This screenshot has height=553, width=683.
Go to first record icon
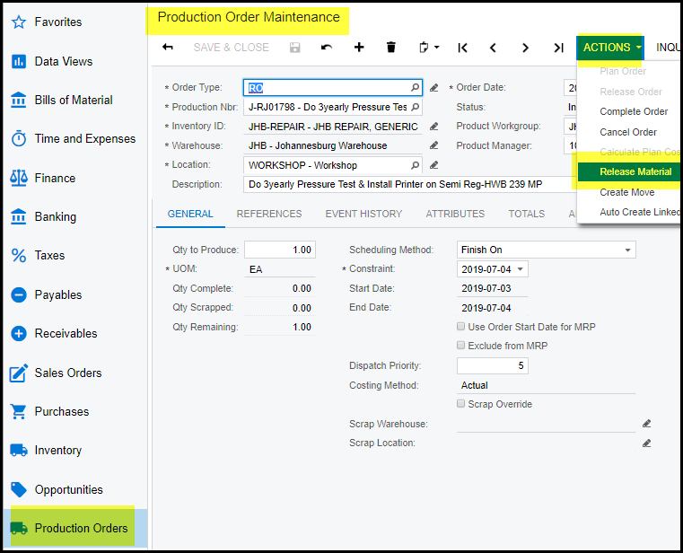click(462, 48)
